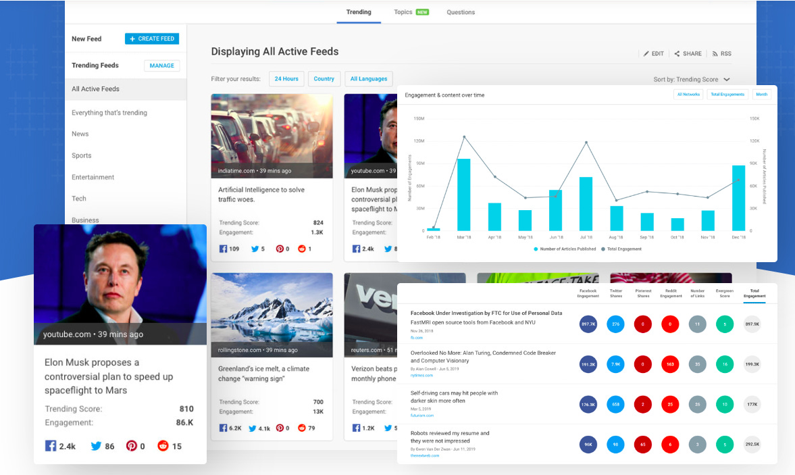Open Robots reviewed my resume article
The height and width of the screenshot is (475, 795).
[x=450, y=437]
